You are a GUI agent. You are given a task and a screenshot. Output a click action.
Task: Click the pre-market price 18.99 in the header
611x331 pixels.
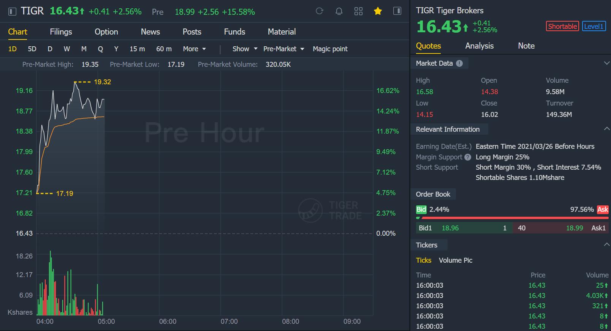pos(185,12)
